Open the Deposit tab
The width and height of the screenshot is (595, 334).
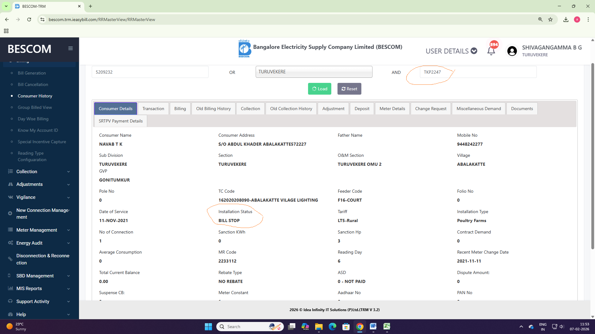coord(362,109)
